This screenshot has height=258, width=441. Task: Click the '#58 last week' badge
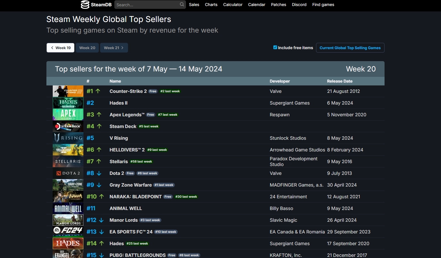click(x=141, y=162)
